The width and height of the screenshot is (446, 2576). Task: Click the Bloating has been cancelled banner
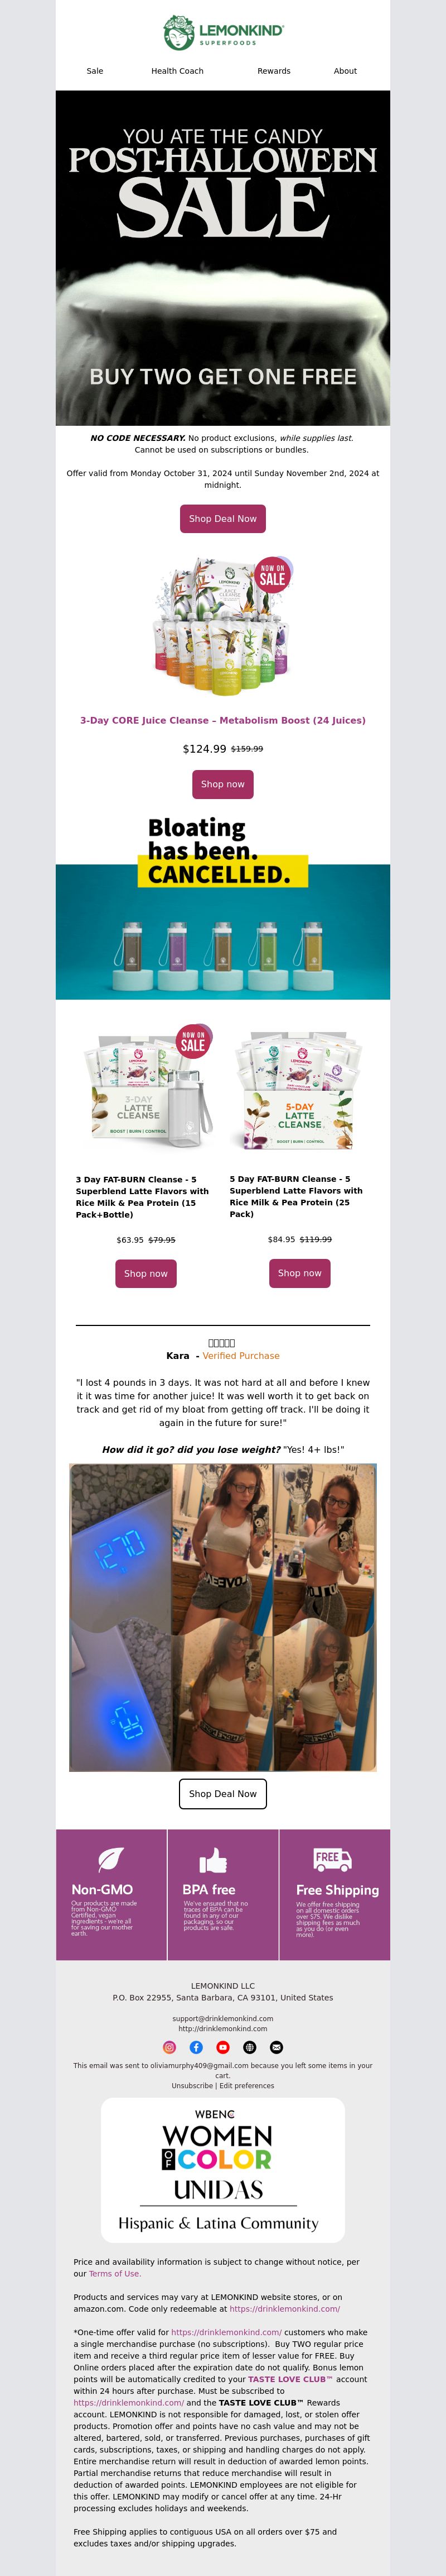[222, 906]
